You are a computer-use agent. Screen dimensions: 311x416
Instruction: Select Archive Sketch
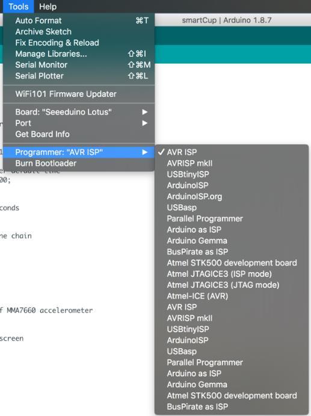point(79,31)
